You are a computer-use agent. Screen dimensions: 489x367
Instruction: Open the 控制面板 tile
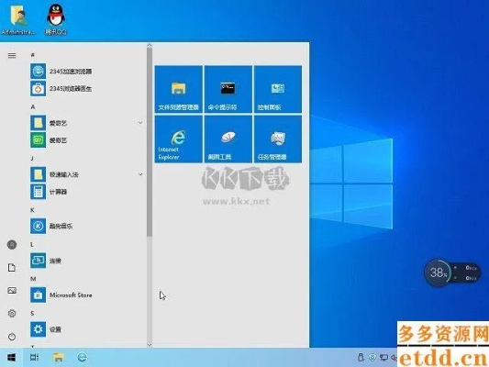coord(278,89)
